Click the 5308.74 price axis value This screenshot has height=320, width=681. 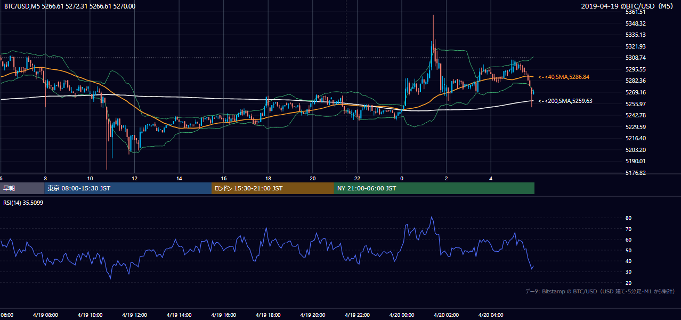[636, 58]
